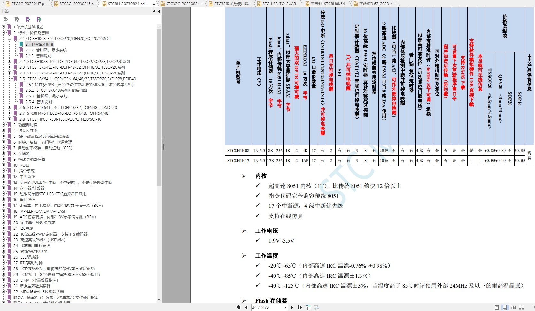
Task: Open bookmark 10 I/O口
Action: 21,165
